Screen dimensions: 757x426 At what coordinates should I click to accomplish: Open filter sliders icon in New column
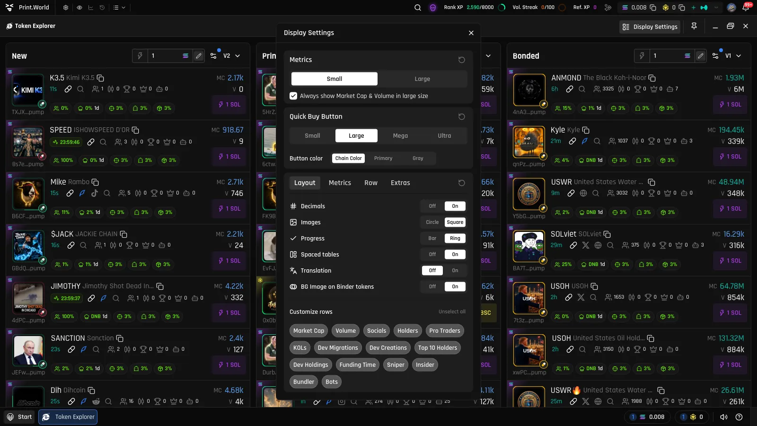214,56
